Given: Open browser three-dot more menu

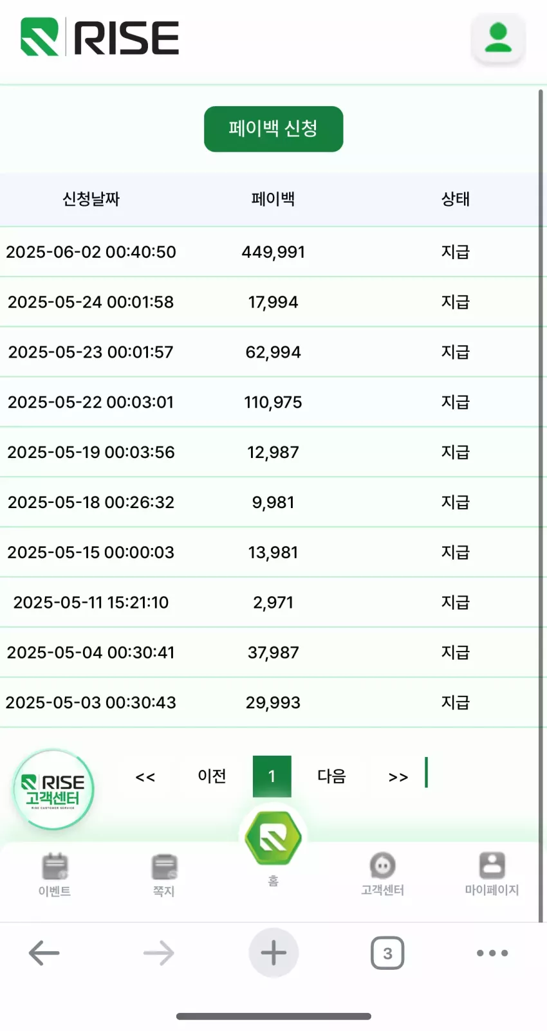Looking at the screenshot, I should point(492,953).
